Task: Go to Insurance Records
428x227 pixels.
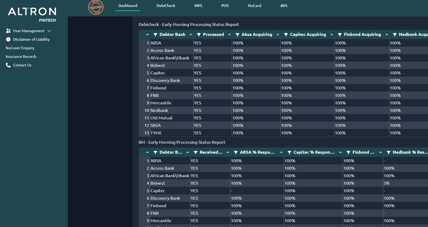Action: pyautogui.click(x=21, y=56)
